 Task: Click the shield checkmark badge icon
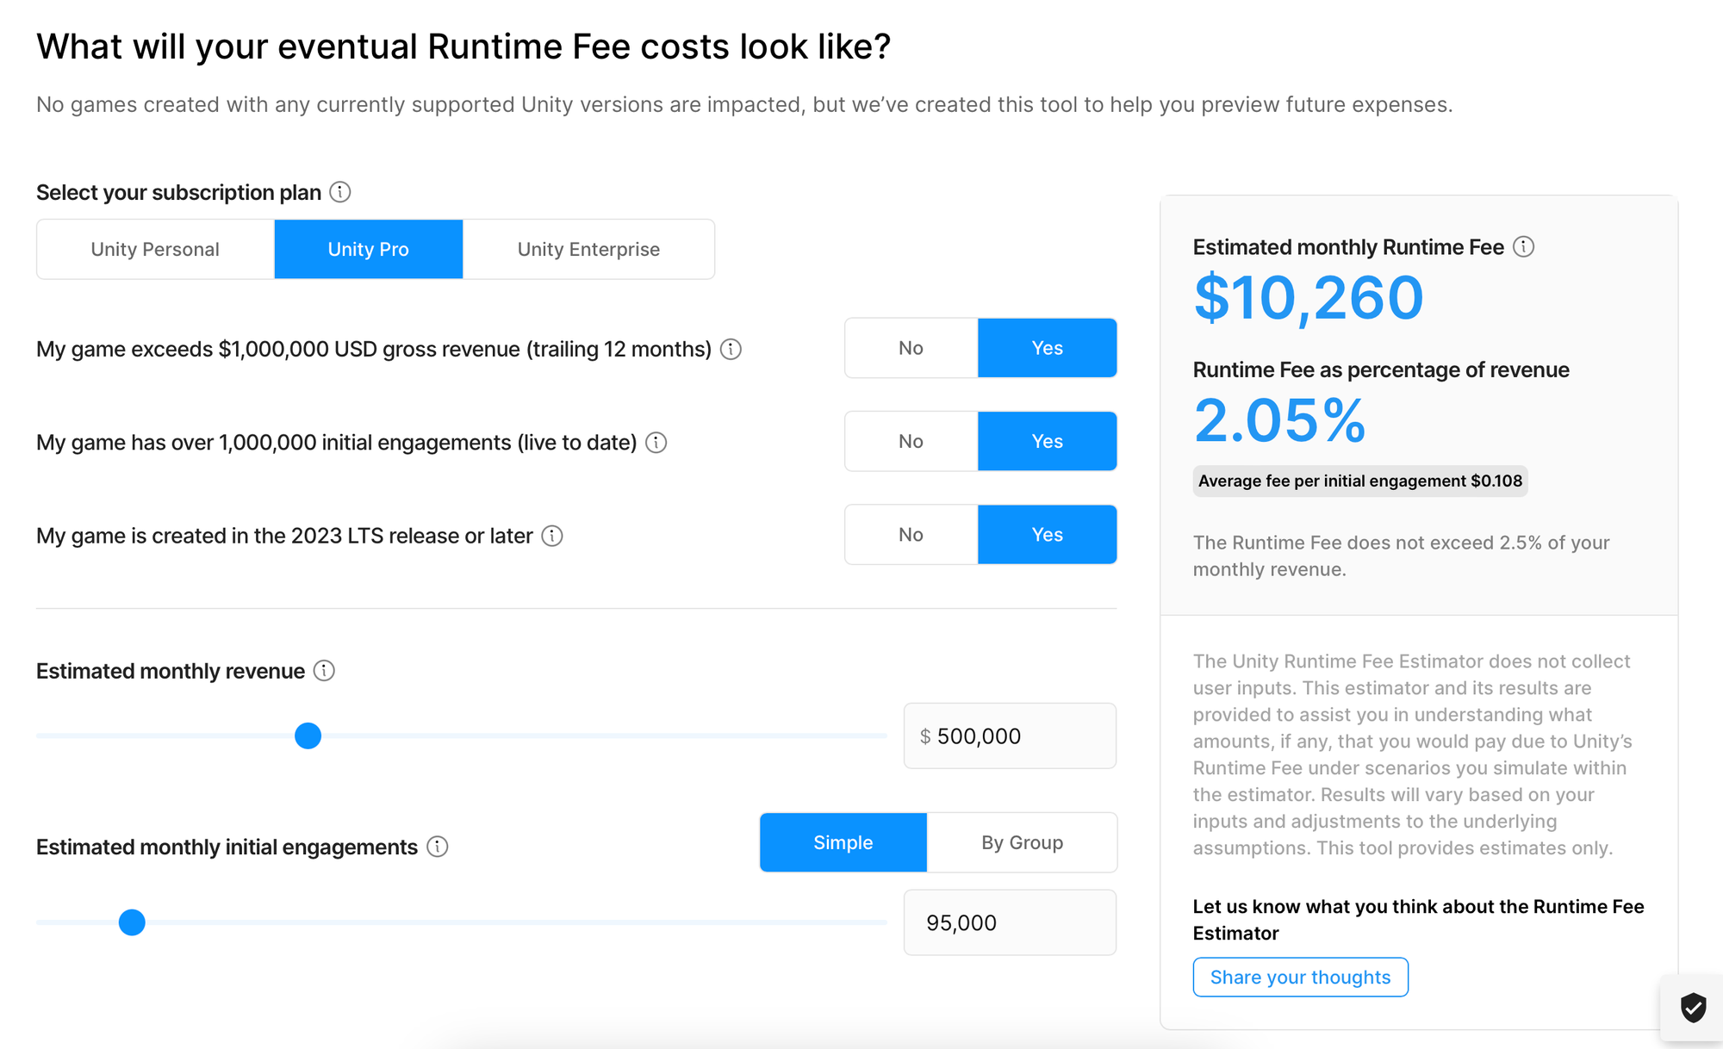(1693, 1007)
